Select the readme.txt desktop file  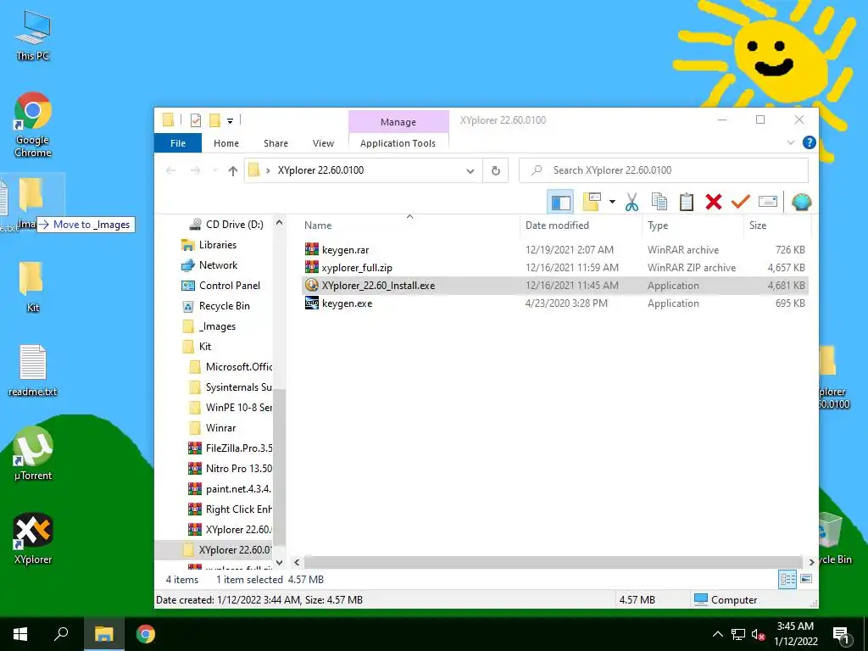[33, 370]
